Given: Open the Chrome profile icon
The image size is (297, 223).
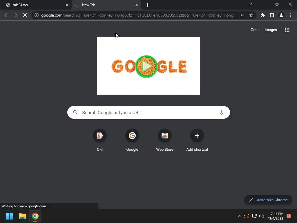Looking at the screenshot, I should tap(281, 15).
